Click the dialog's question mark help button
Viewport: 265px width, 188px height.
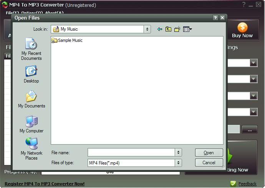tap(215, 18)
